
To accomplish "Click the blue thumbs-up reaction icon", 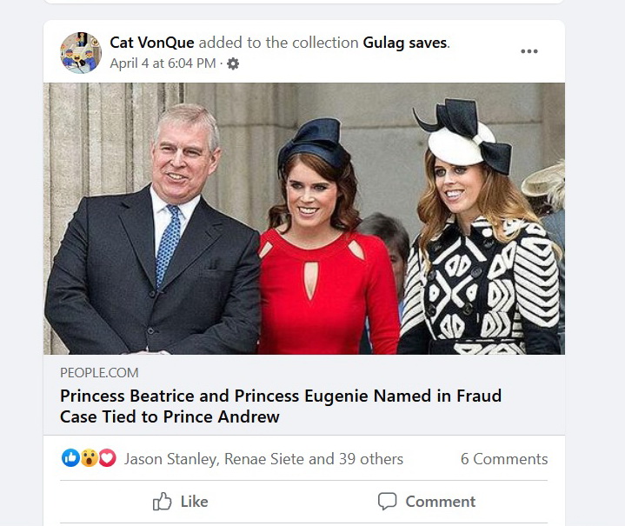I will tap(70, 458).
